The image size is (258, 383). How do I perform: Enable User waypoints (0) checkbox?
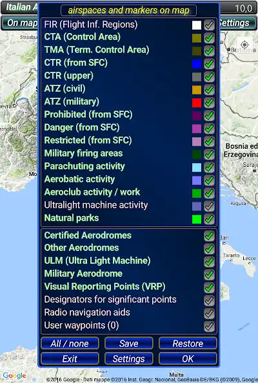[x=209, y=326]
